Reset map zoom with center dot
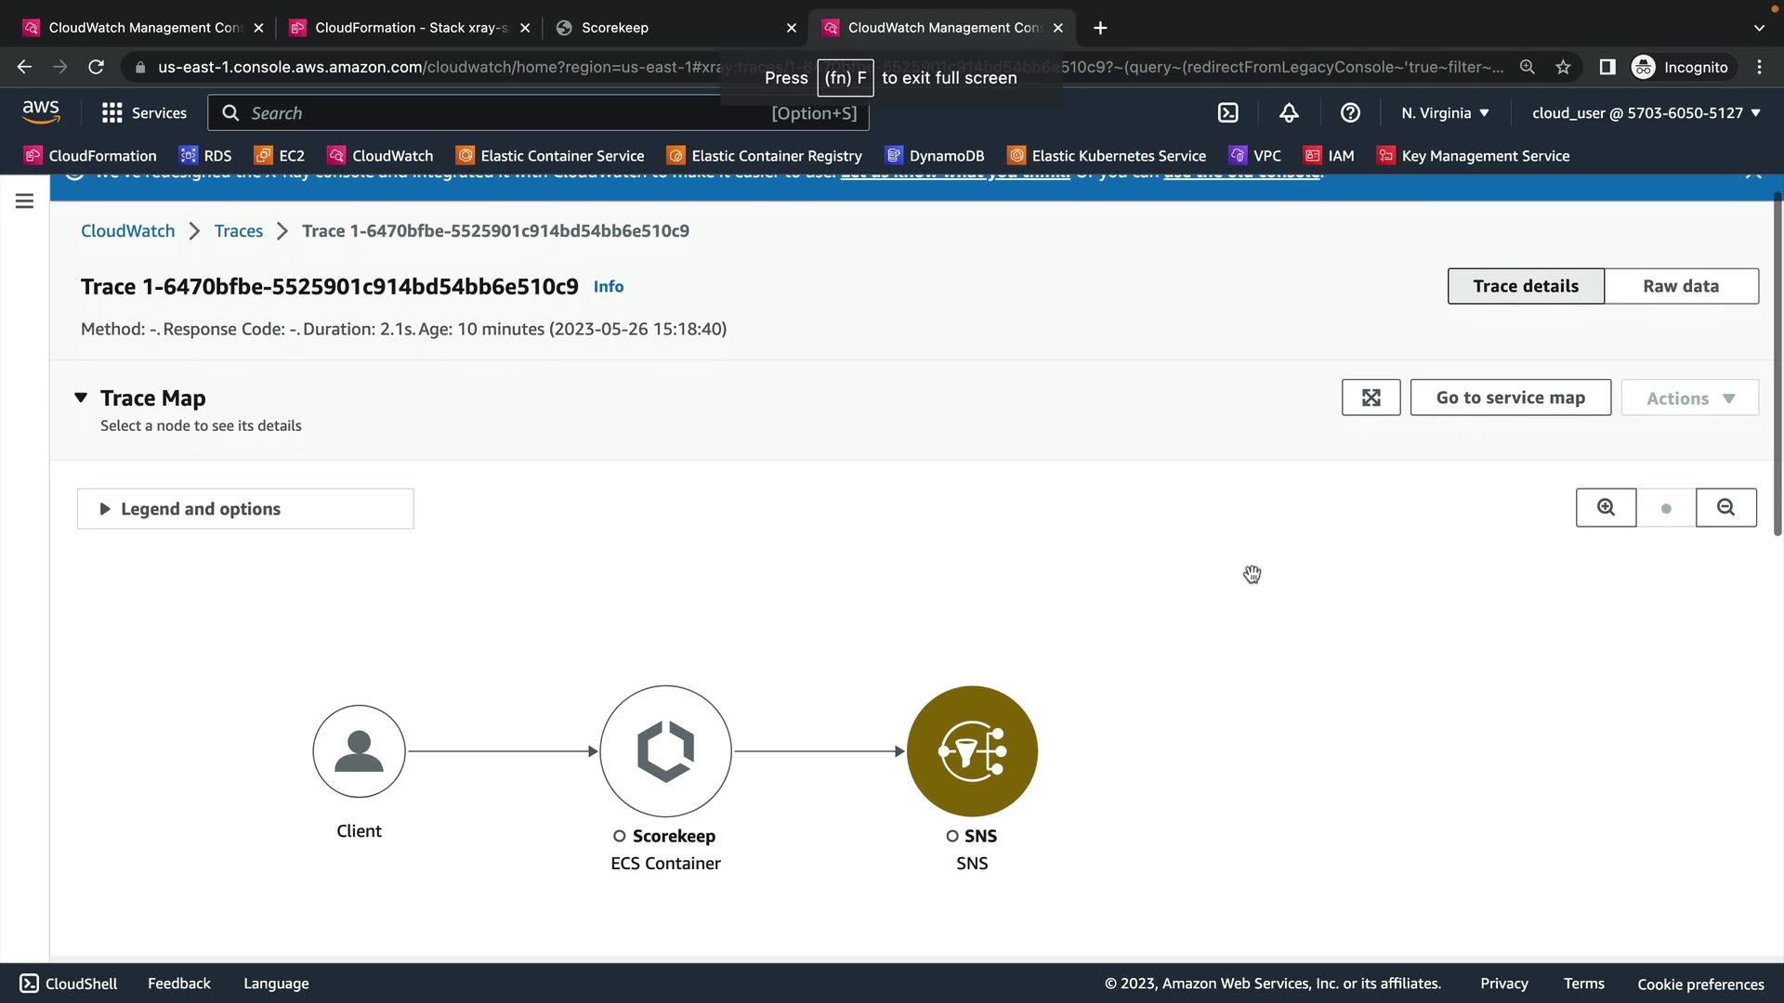Screen dimensions: 1784x1003 [x=1666, y=508]
